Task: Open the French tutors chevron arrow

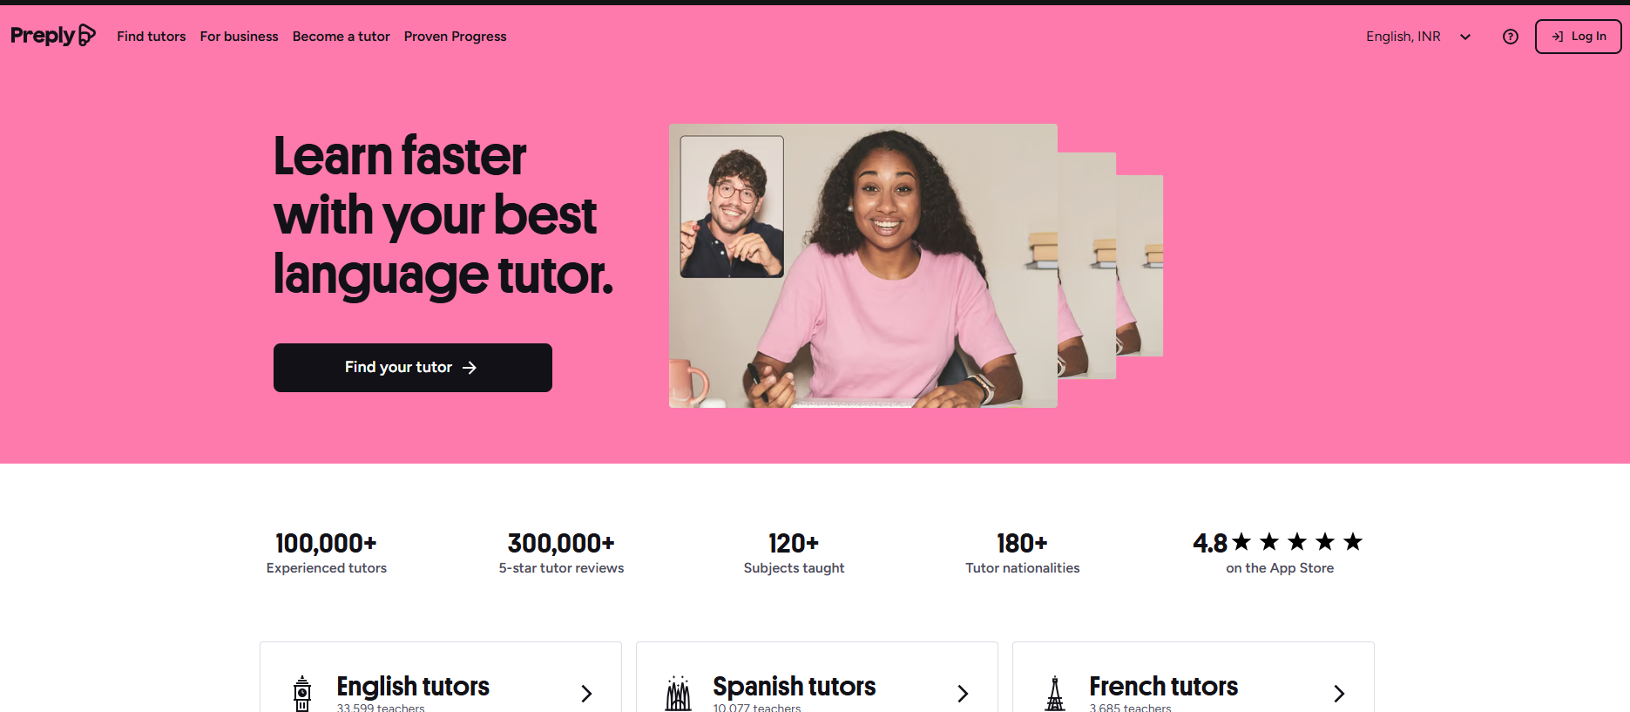Action: [x=1339, y=694]
